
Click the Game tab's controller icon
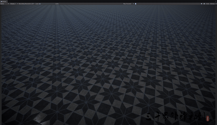[1, 1]
